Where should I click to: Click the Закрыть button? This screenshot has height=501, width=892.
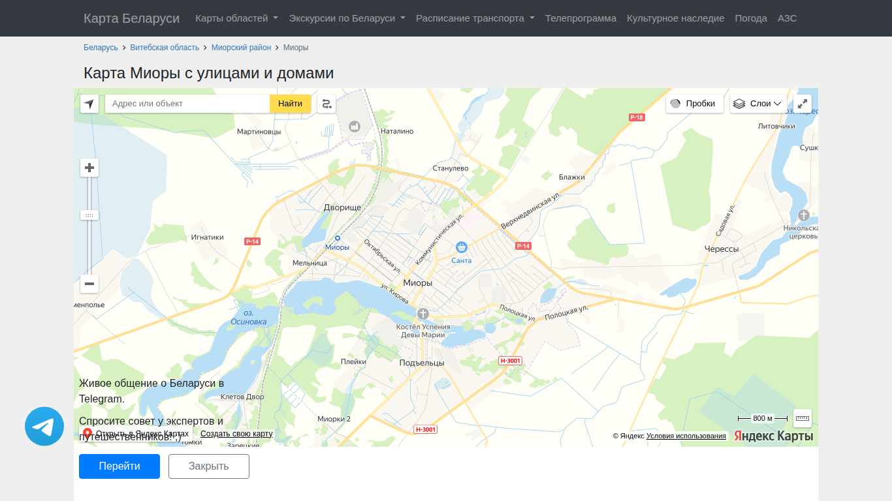click(x=209, y=466)
